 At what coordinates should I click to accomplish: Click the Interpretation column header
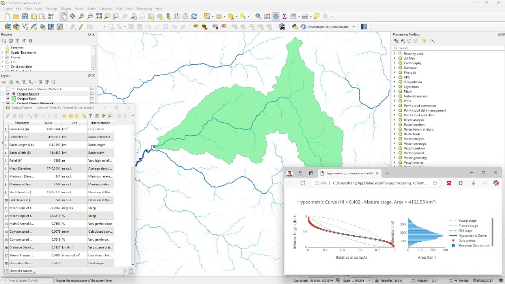(101, 123)
